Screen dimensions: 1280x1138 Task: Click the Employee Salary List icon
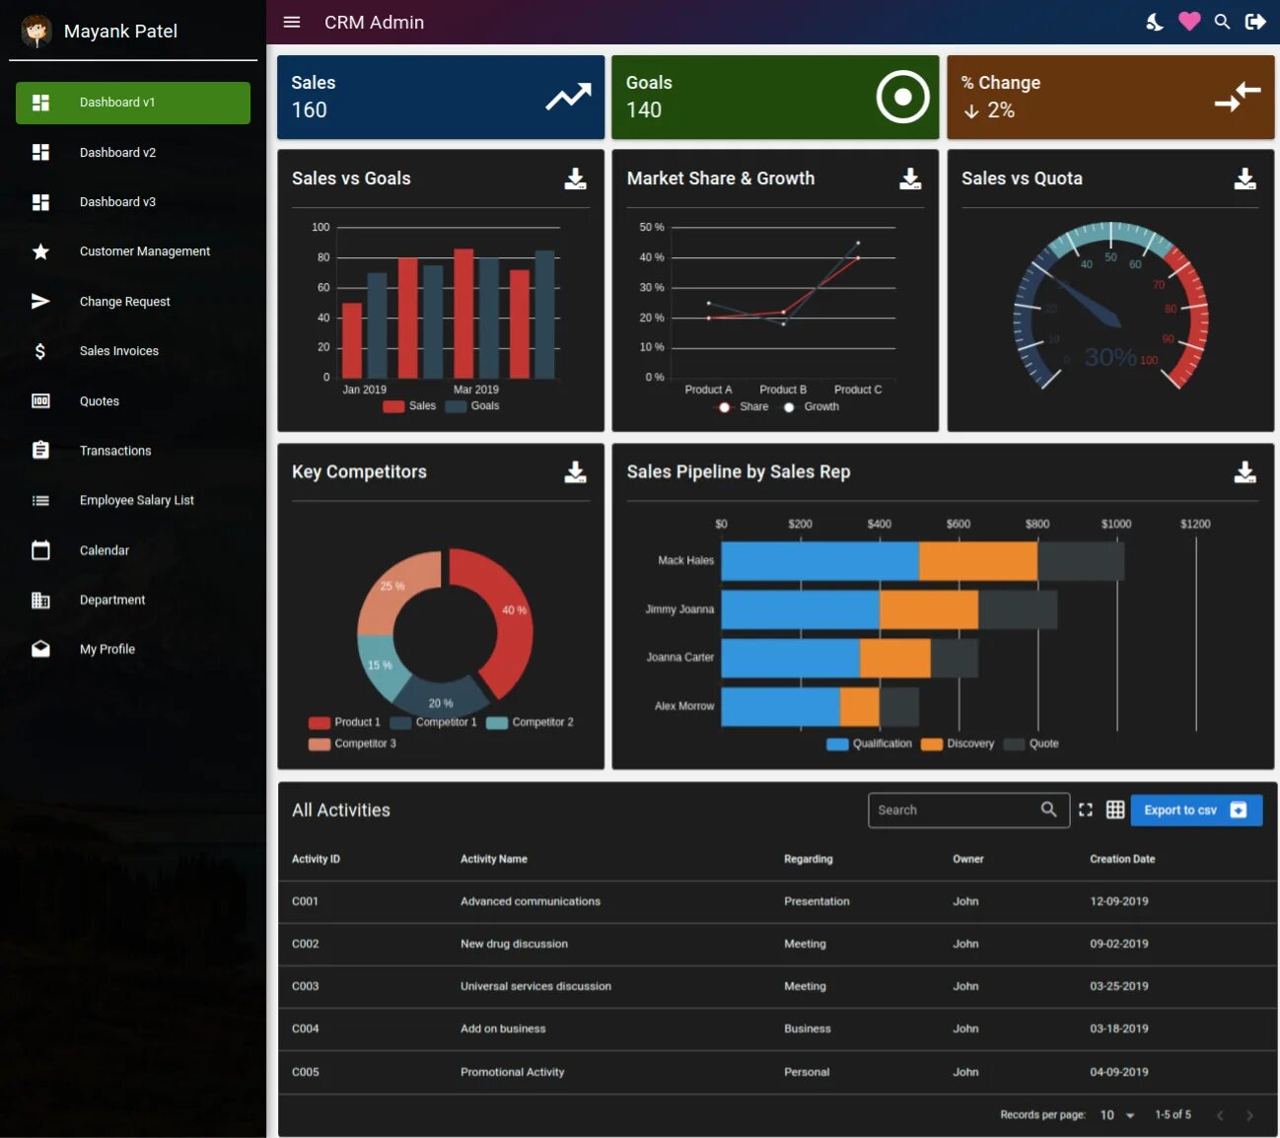coord(40,500)
